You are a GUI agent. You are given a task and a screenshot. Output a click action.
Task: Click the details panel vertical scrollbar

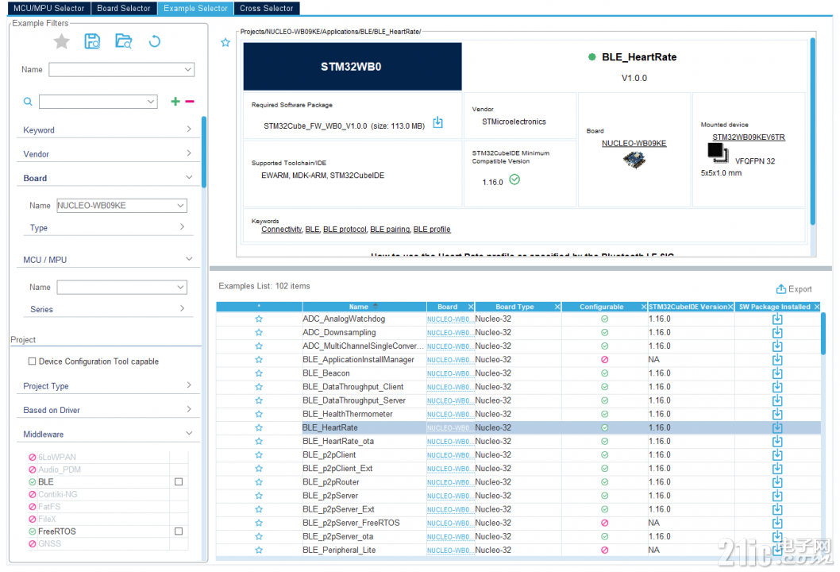813,131
